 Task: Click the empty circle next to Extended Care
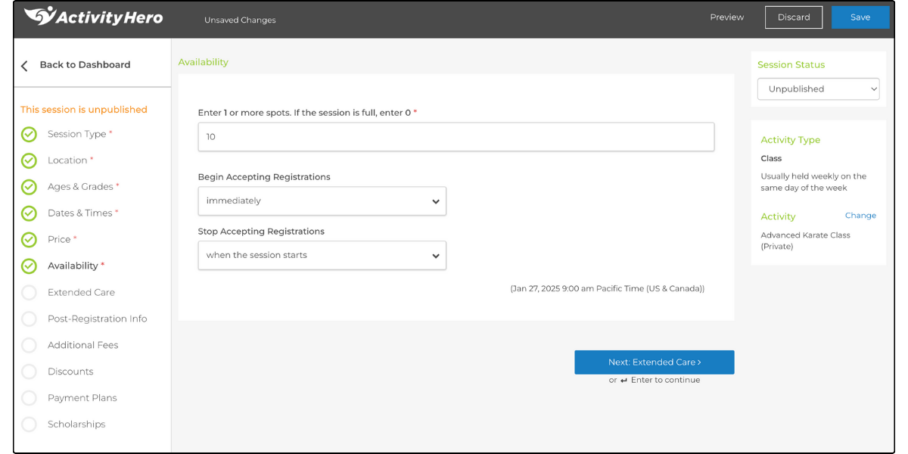pos(29,293)
